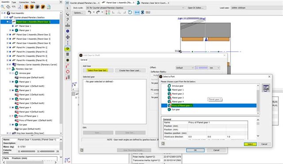Switch to the Type tab
The width and height of the screenshot is (283, 164).
pyautogui.click(x=14, y=2)
